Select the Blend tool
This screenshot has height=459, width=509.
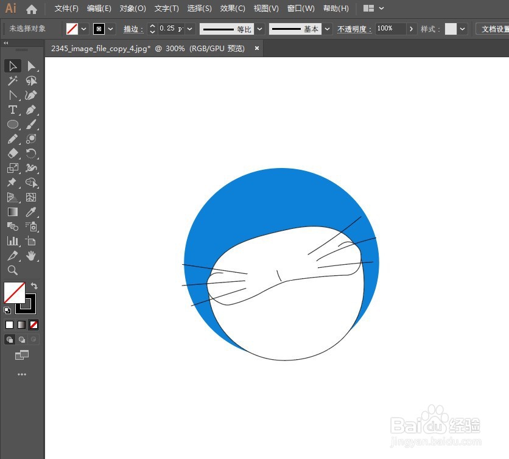tap(13, 226)
